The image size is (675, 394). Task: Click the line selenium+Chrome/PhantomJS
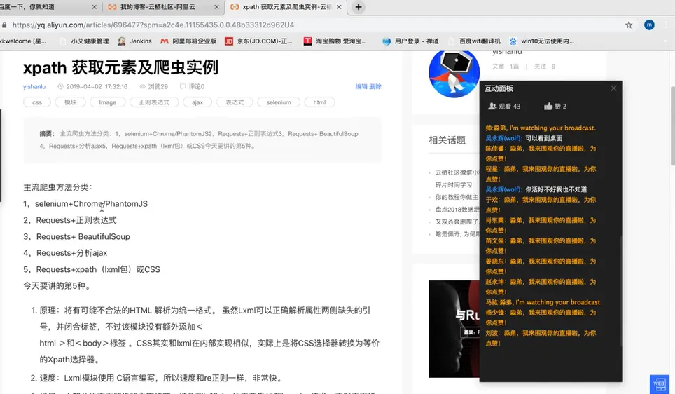(91, 204)
